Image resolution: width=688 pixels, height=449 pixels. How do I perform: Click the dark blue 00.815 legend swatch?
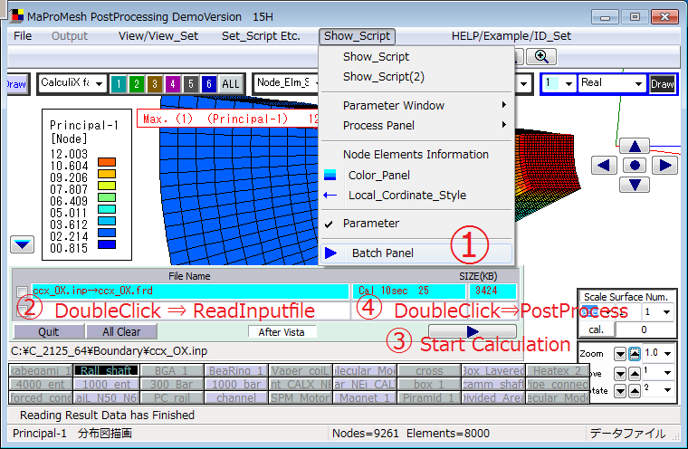tap(107, 244)
